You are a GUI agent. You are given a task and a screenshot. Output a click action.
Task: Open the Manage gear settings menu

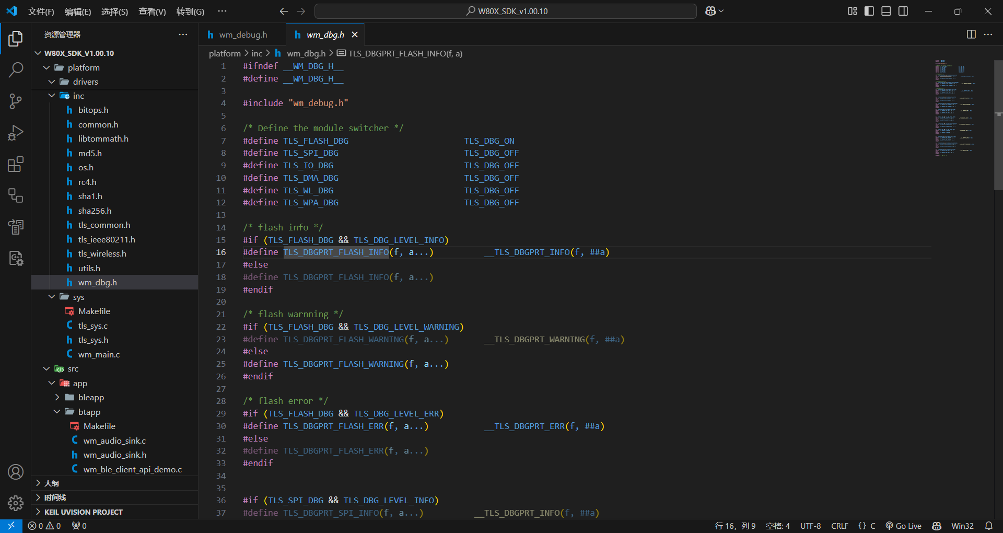pos(16,503)
